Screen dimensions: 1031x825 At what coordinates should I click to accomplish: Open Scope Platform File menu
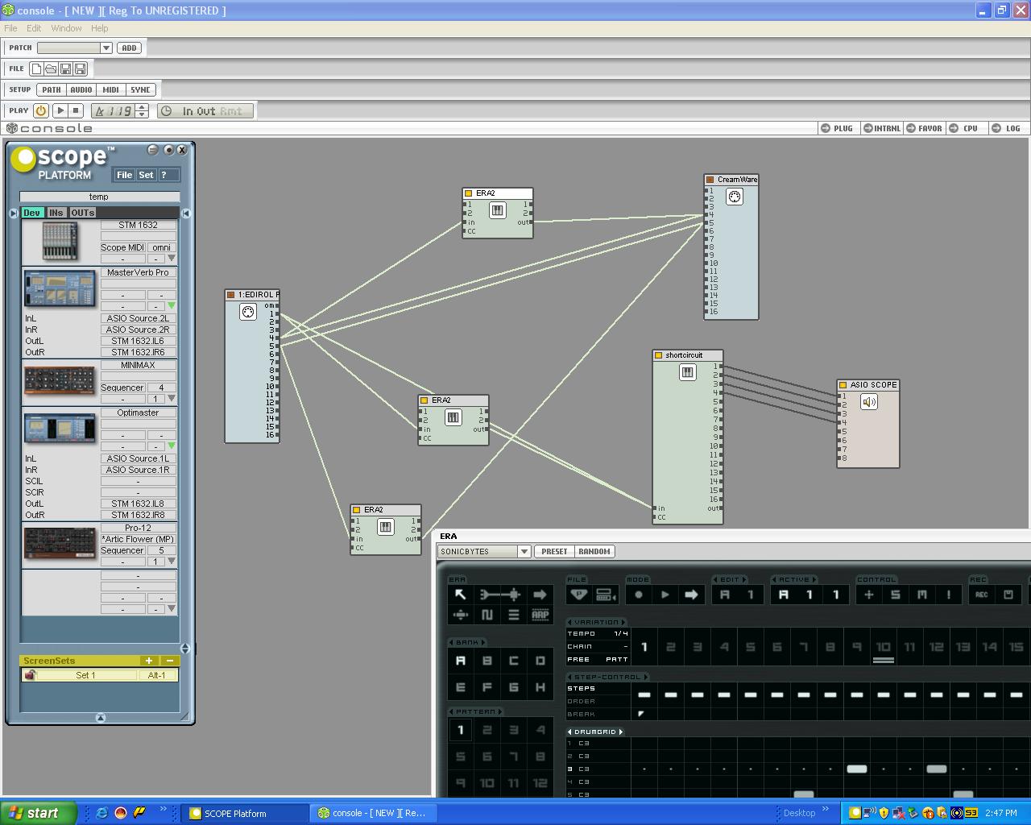pyautogui.click(x=124, y=175)
